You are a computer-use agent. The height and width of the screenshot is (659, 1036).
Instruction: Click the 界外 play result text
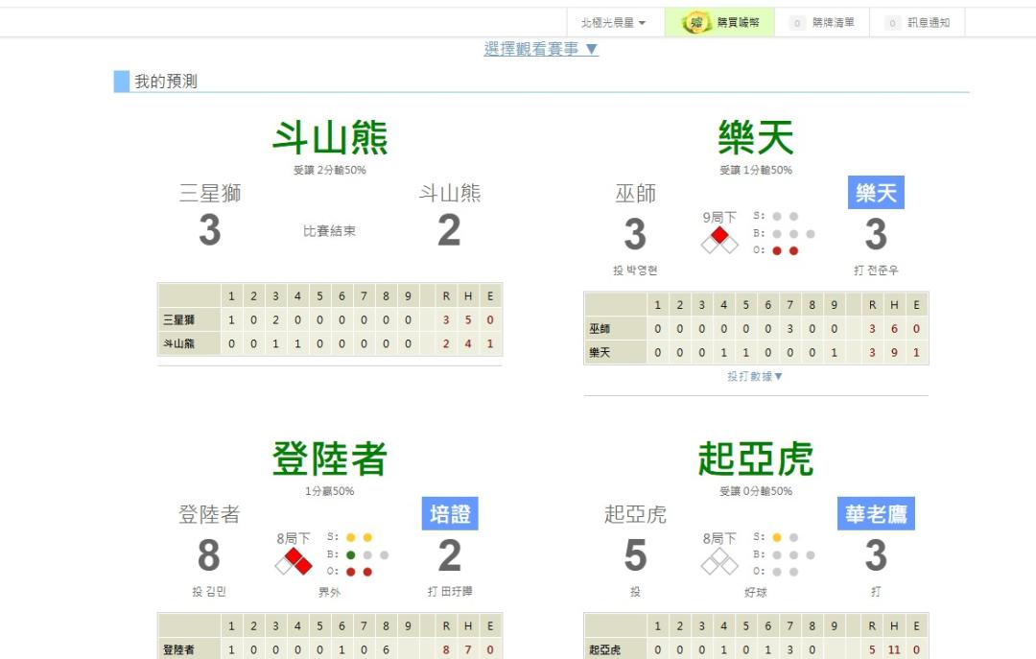pyautogui.click(x=329, y=592)
